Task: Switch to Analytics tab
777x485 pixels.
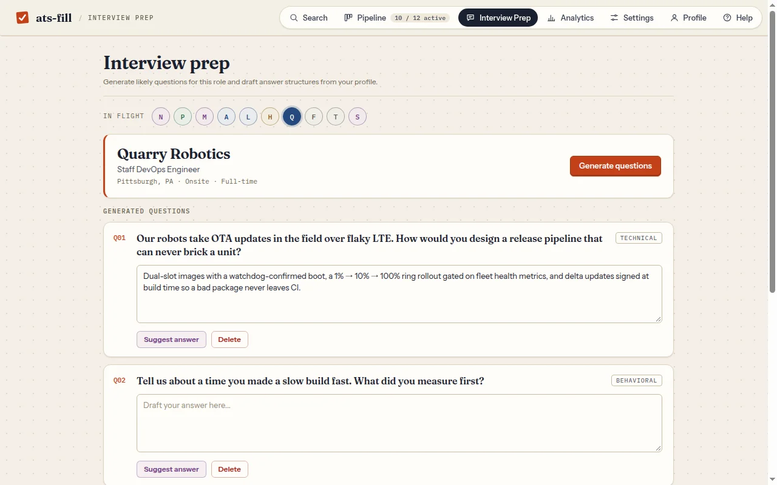Action: (x=571, y=18)
